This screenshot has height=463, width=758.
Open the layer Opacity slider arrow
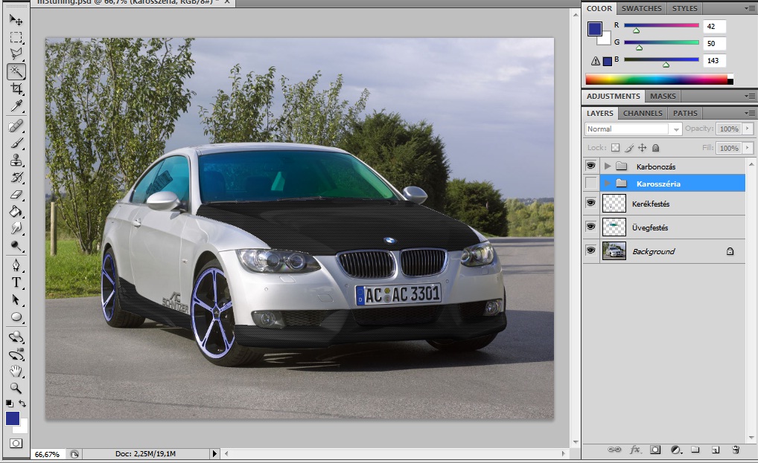click(748, 129)
